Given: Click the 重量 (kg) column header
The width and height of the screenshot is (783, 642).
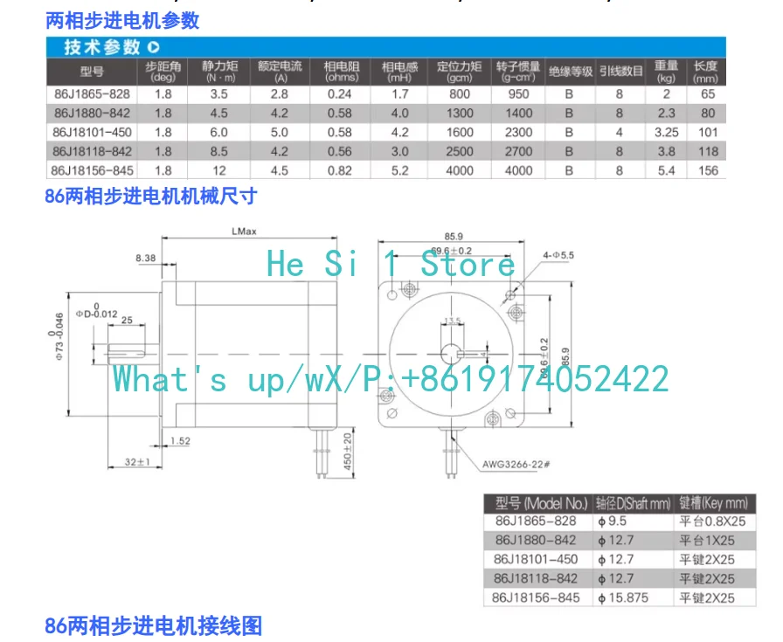Looking at the screenshot, I should (666, 72).
